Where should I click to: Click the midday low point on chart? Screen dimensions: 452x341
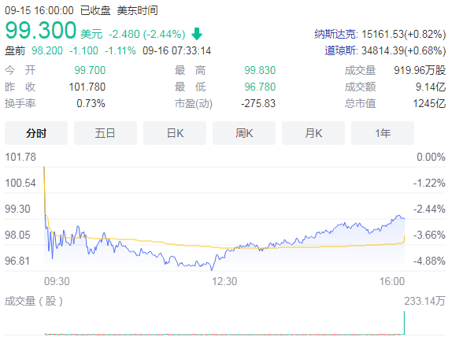pyautogui.click(x=212, y=269)
